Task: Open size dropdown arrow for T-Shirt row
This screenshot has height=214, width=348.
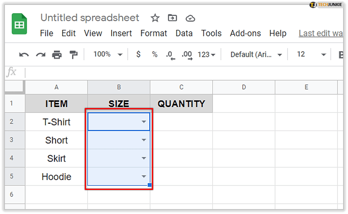Action: coord(144,122)
